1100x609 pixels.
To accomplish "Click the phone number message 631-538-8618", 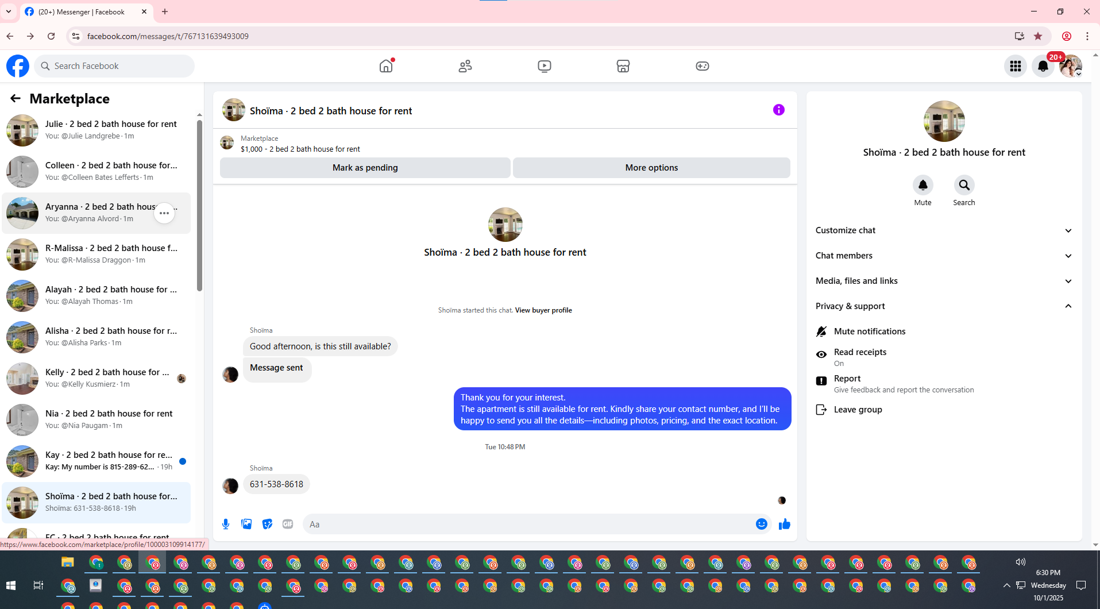I will coord(276,484).
